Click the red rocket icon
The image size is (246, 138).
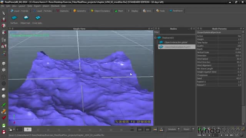pos(3,118)
